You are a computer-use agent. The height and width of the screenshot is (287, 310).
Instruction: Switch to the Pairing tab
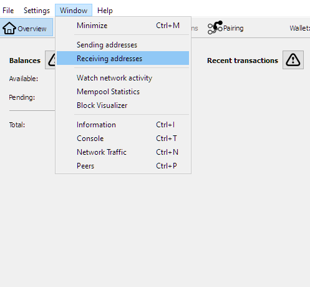[x=226, y=27]
